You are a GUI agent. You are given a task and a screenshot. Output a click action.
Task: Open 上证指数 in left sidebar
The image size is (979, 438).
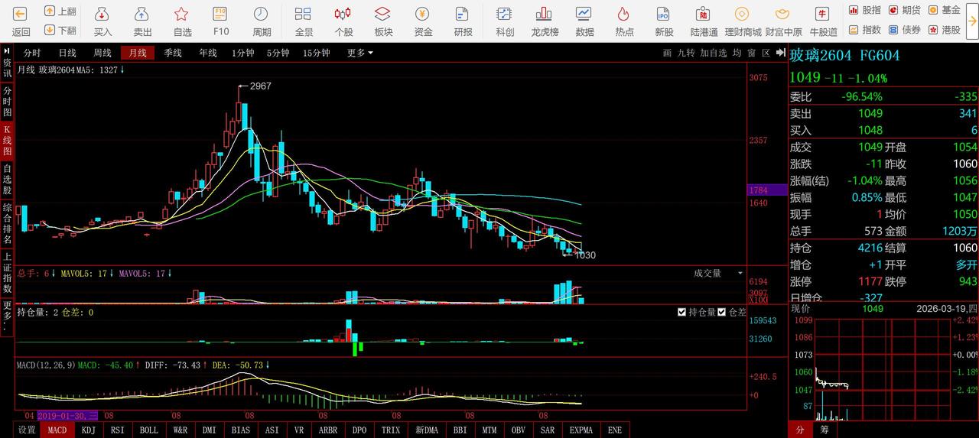pos(7,273)
